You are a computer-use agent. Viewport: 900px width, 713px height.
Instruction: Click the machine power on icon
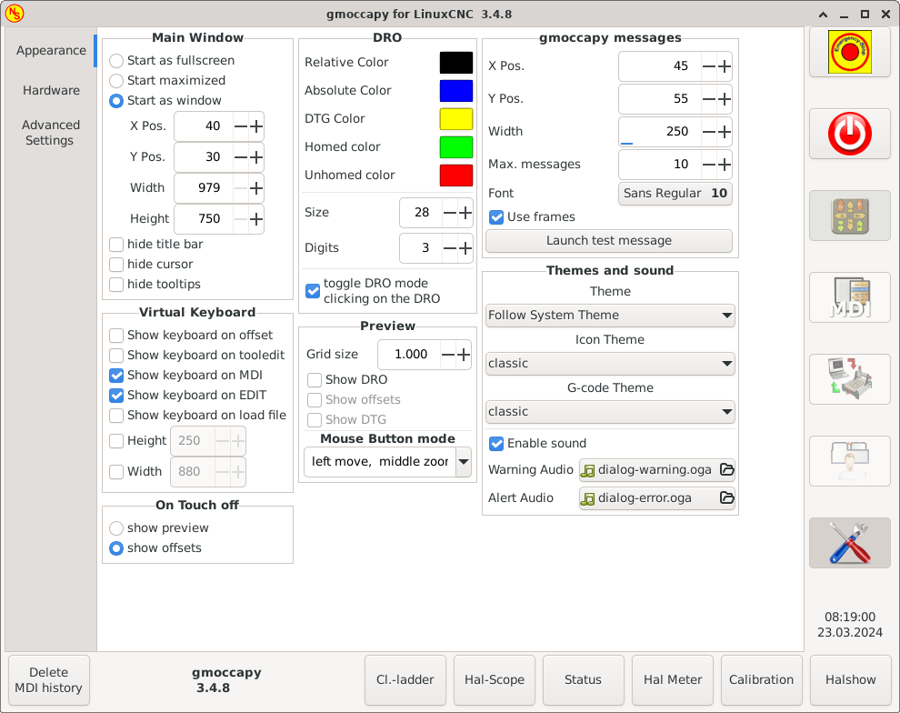point(850,134)
